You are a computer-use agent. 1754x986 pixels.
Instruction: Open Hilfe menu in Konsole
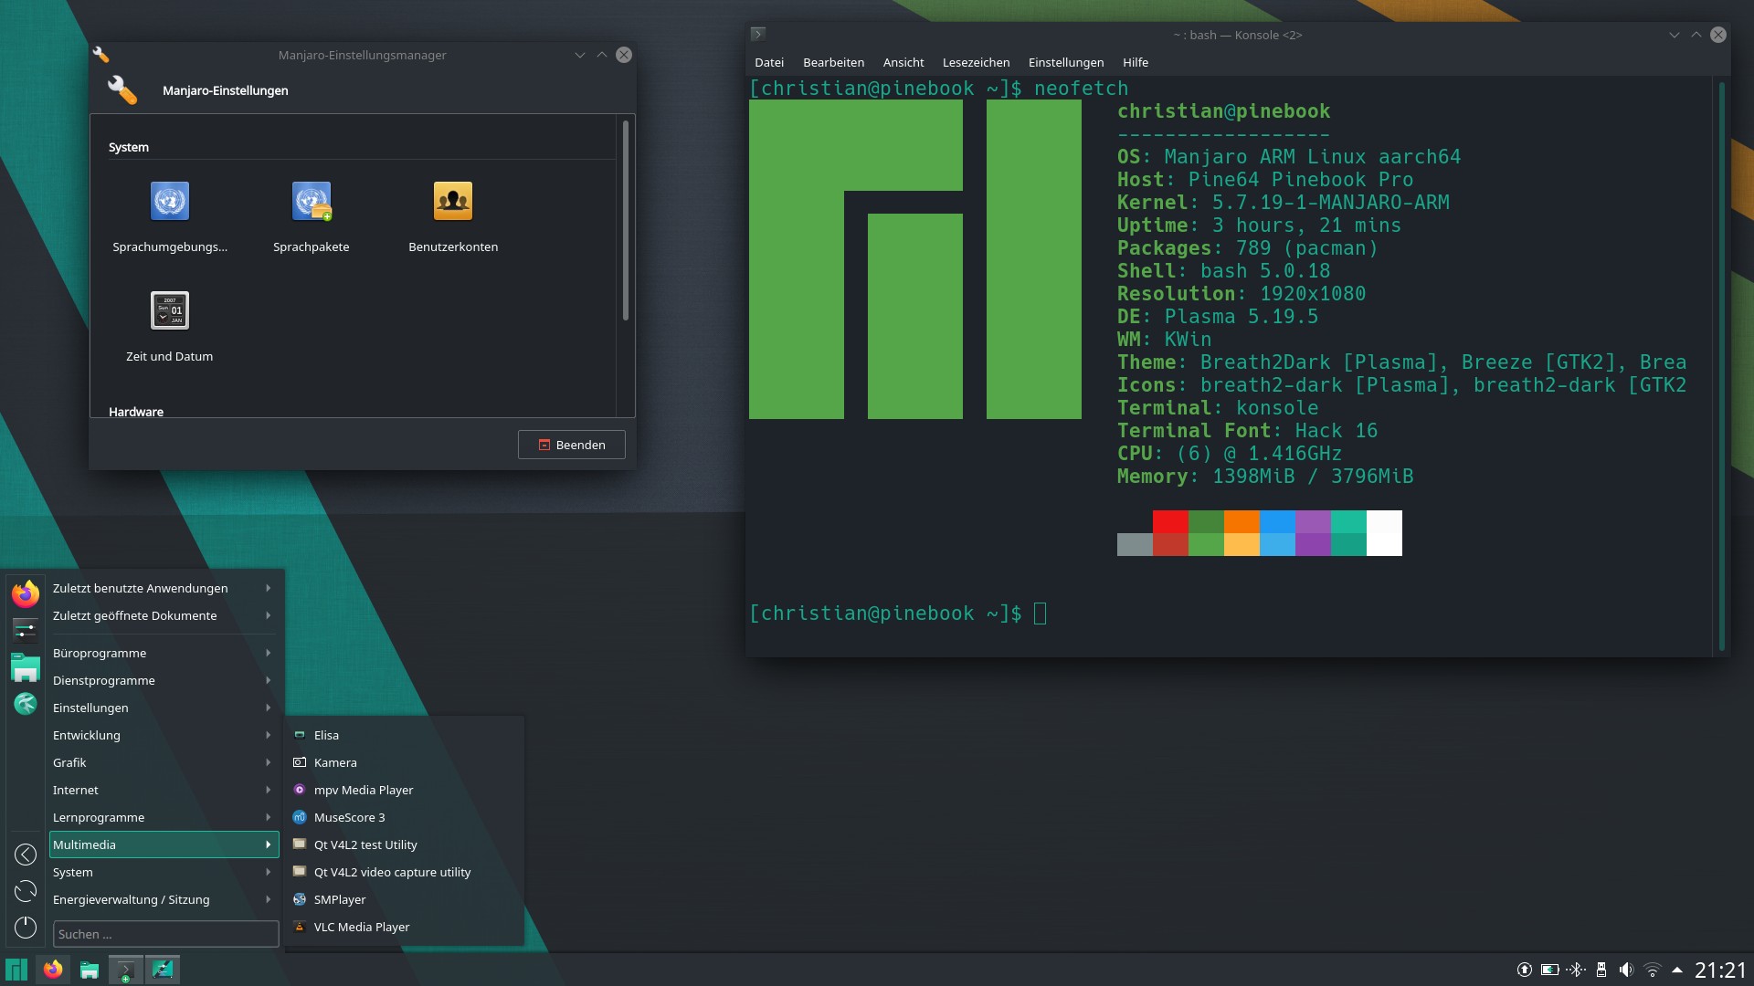1136,63
